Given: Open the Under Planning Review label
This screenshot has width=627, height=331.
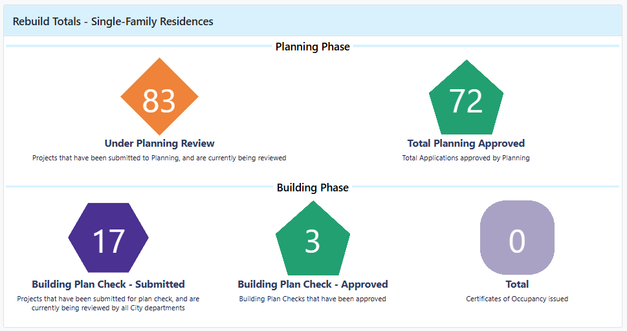Looking at the screenshot, I should (x=159, y=144).
